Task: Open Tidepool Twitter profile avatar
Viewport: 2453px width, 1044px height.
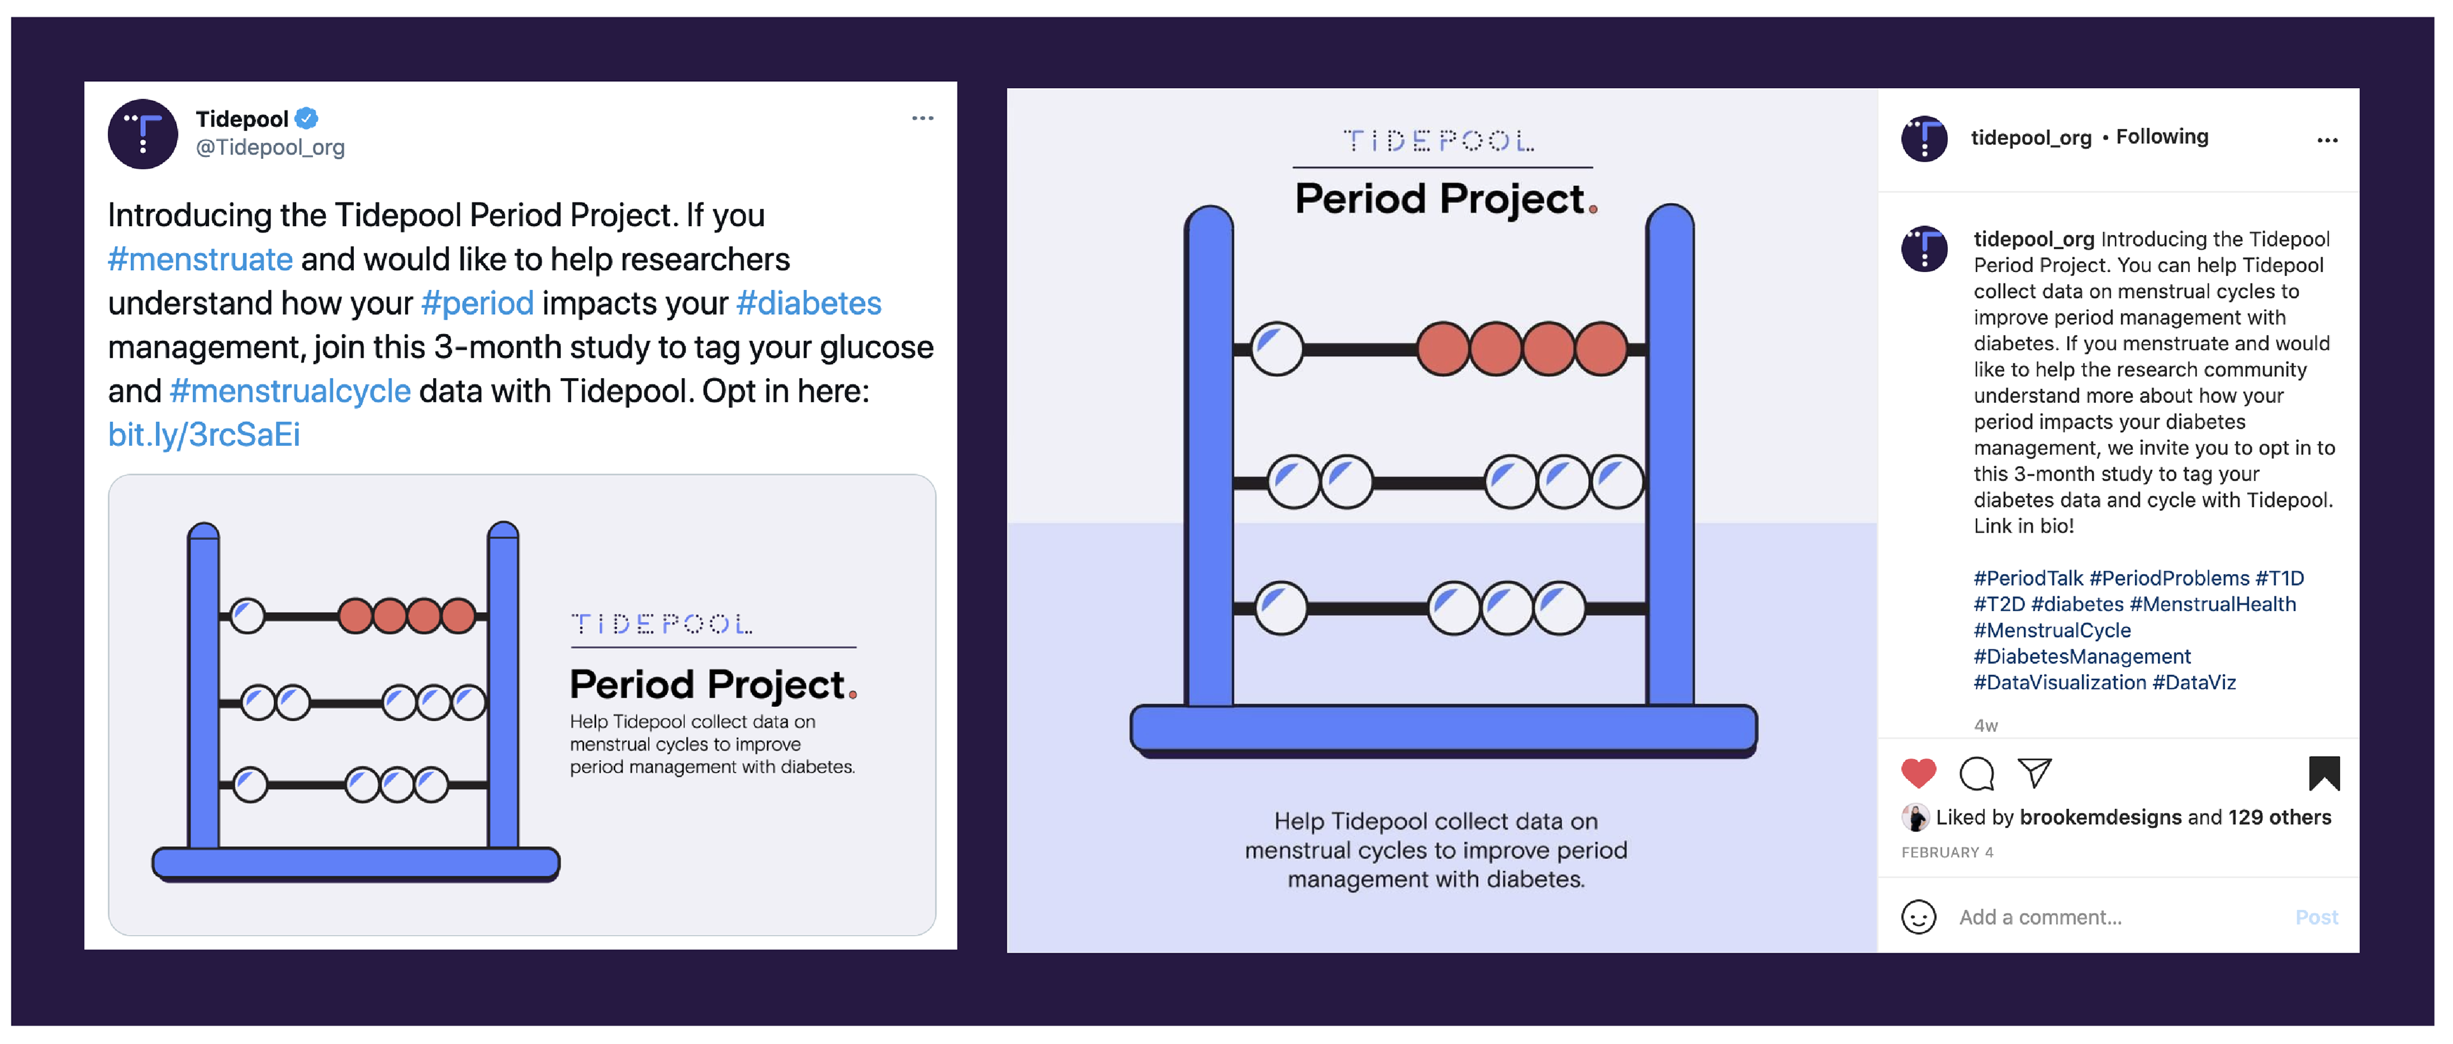Action: tap(143, 133)
